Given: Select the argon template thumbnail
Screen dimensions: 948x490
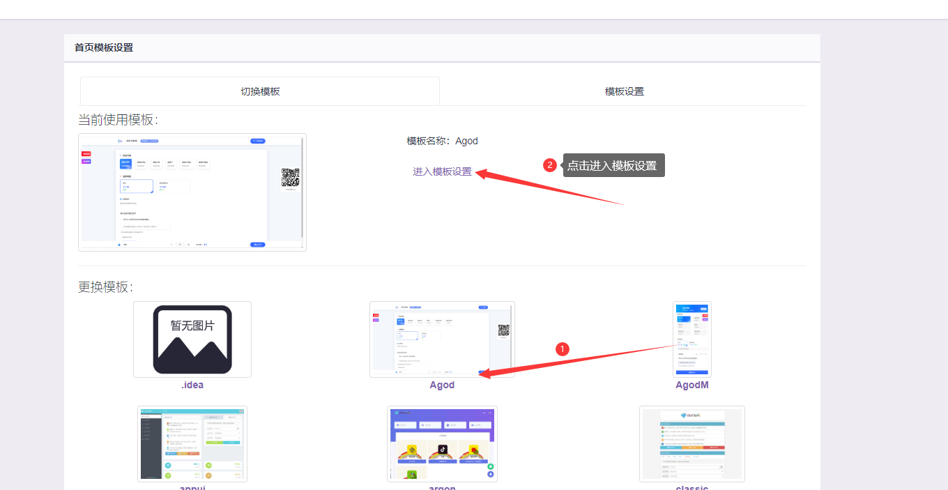Looking at the screenshot, I should click(x=442, y=444).
